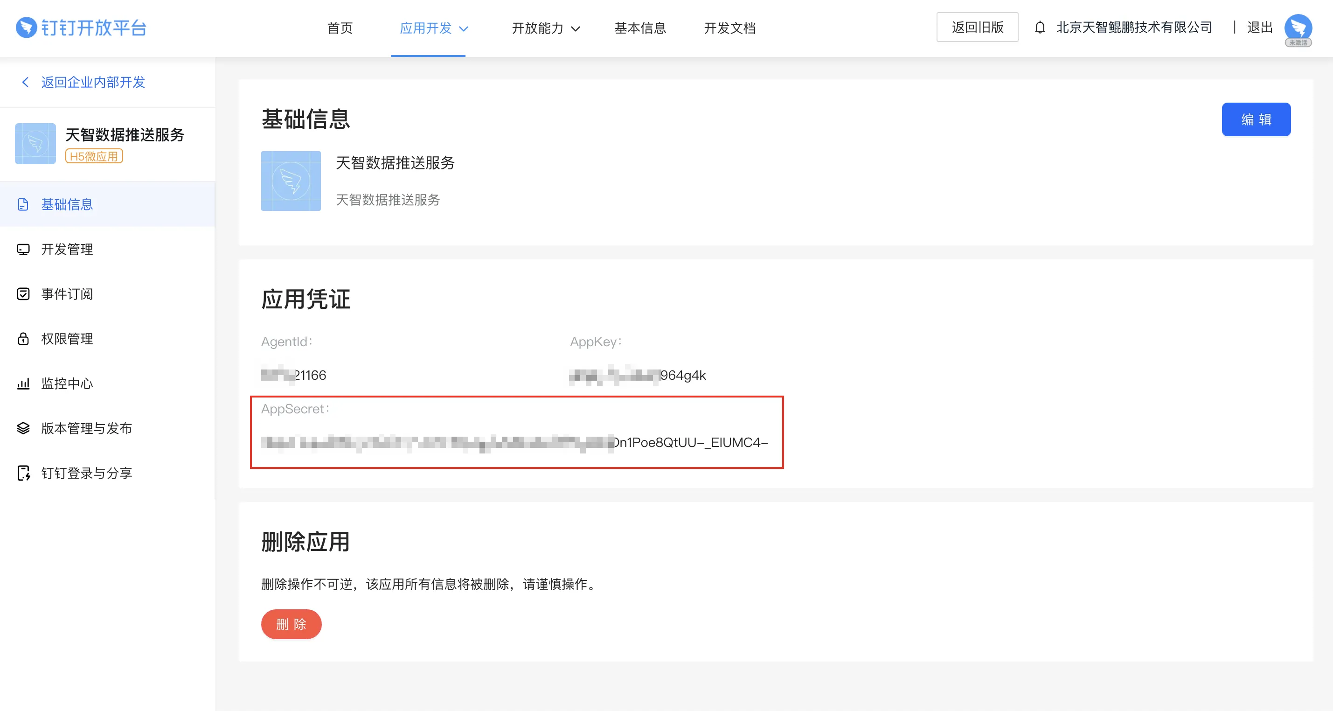Viewport: 1333px width, 711px height.
Task: Switch to 基本信息 in top navigation
Action: (640, 28)
